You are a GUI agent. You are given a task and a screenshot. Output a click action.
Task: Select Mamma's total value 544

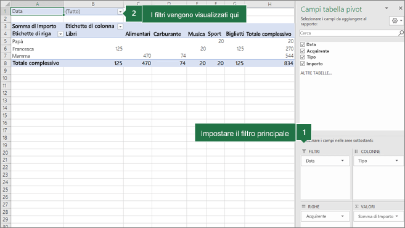(x=269, y=56)
